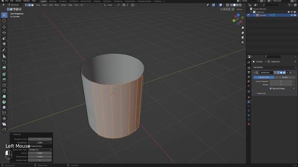Click the Levels Viewport value field

coord(281,82)
